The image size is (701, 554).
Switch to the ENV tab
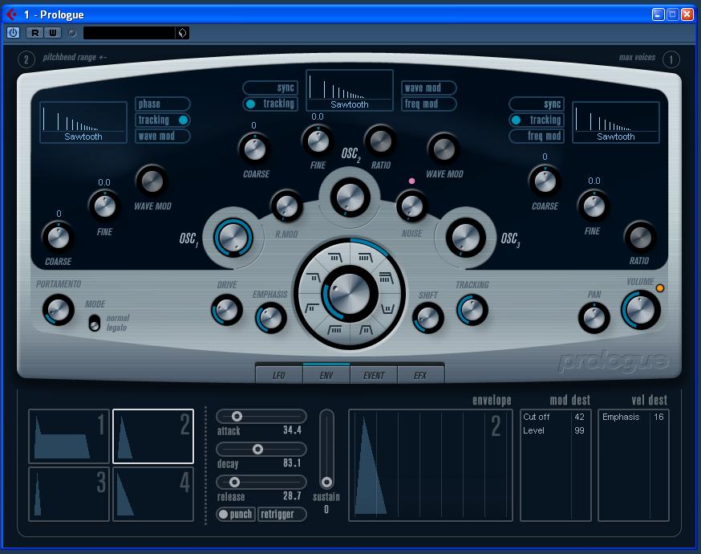[x=326, y=375]
